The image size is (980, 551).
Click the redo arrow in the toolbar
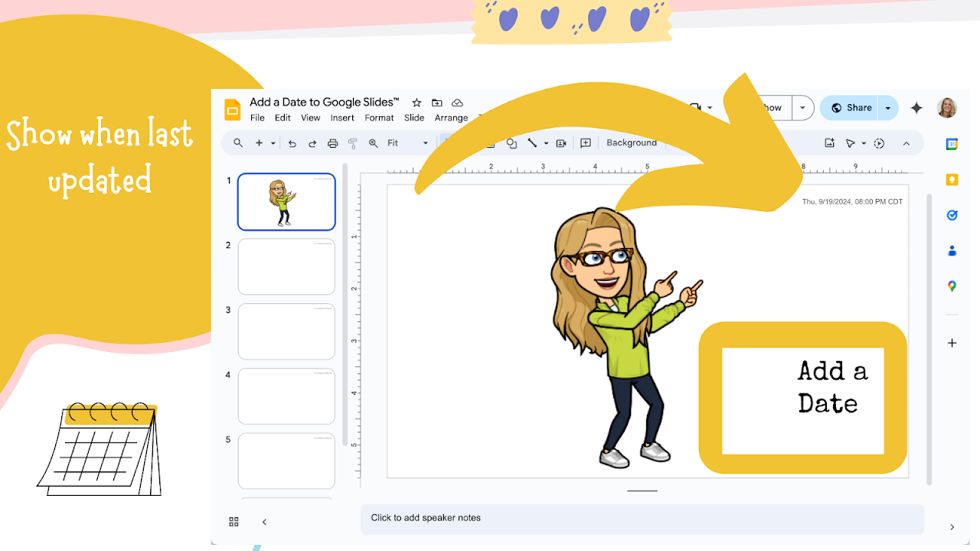coord(312,143)
